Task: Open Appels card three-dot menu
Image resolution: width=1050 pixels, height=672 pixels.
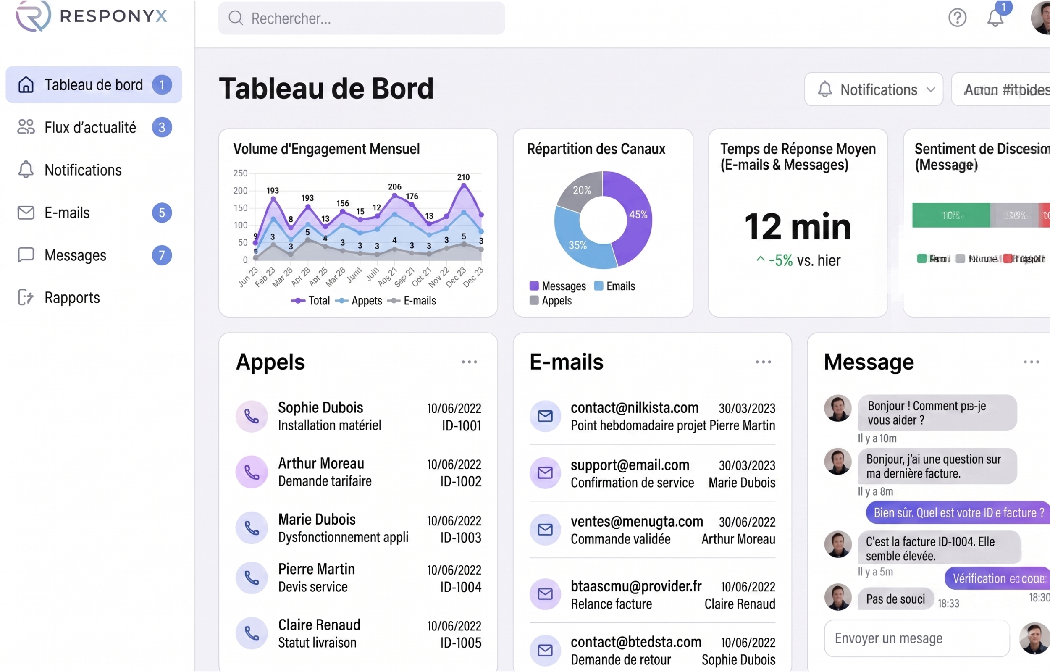Action: tap(469, 362)
